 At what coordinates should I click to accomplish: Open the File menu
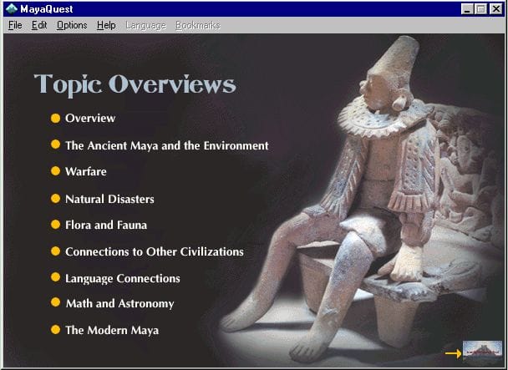click(15, 25)
